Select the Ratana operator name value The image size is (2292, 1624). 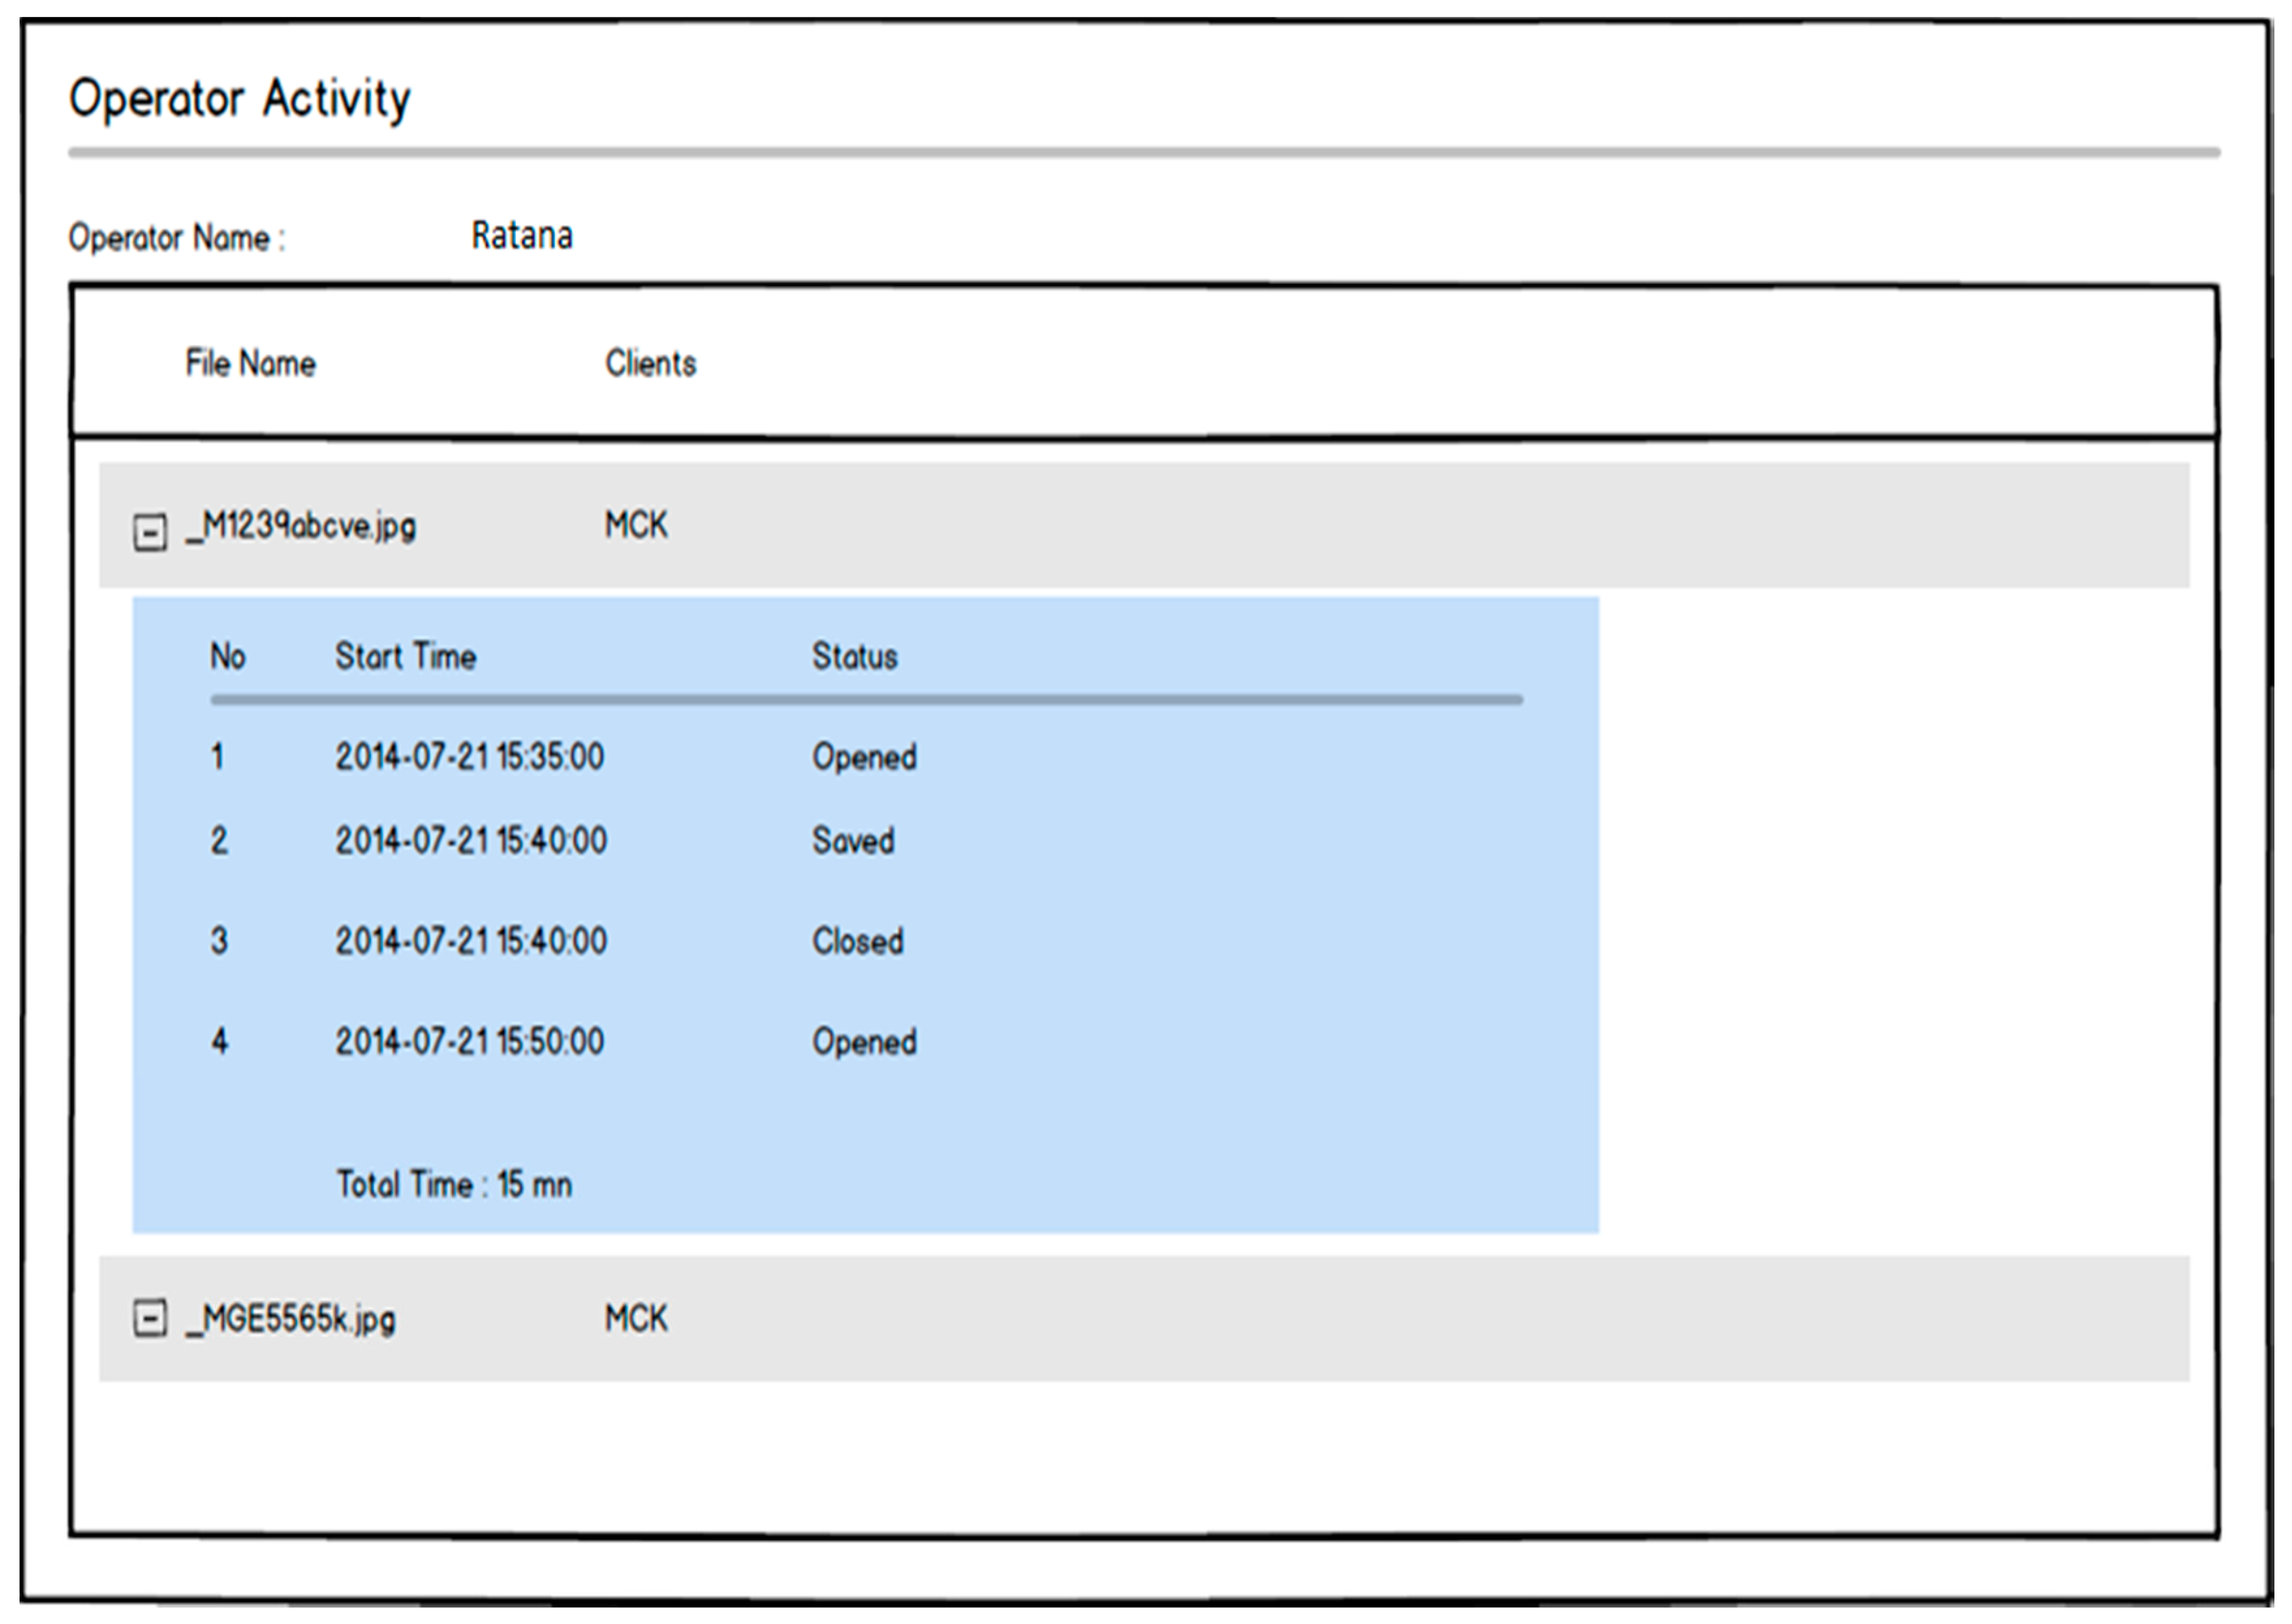[x=522, y=236]
